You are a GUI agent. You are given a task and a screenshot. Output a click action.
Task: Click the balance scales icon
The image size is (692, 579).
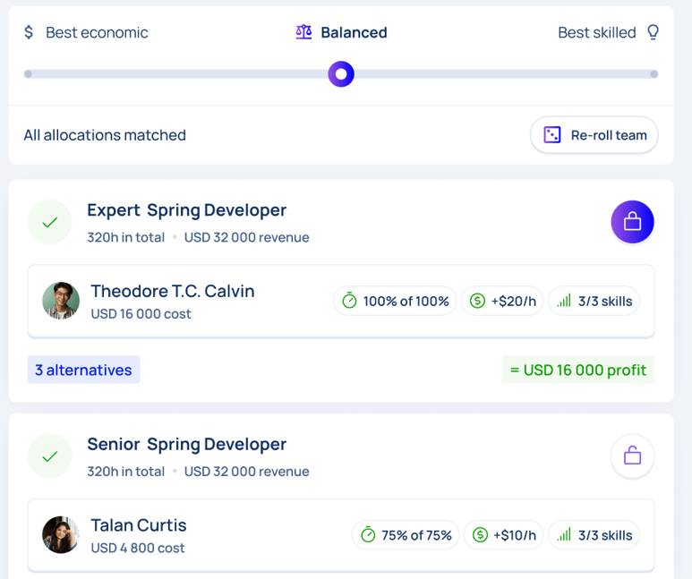point(303,32)
